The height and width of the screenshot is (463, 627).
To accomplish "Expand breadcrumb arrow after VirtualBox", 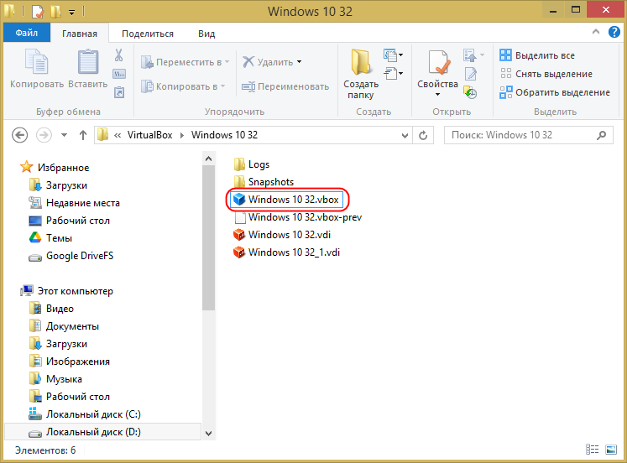I will click(x=182, y=135).
